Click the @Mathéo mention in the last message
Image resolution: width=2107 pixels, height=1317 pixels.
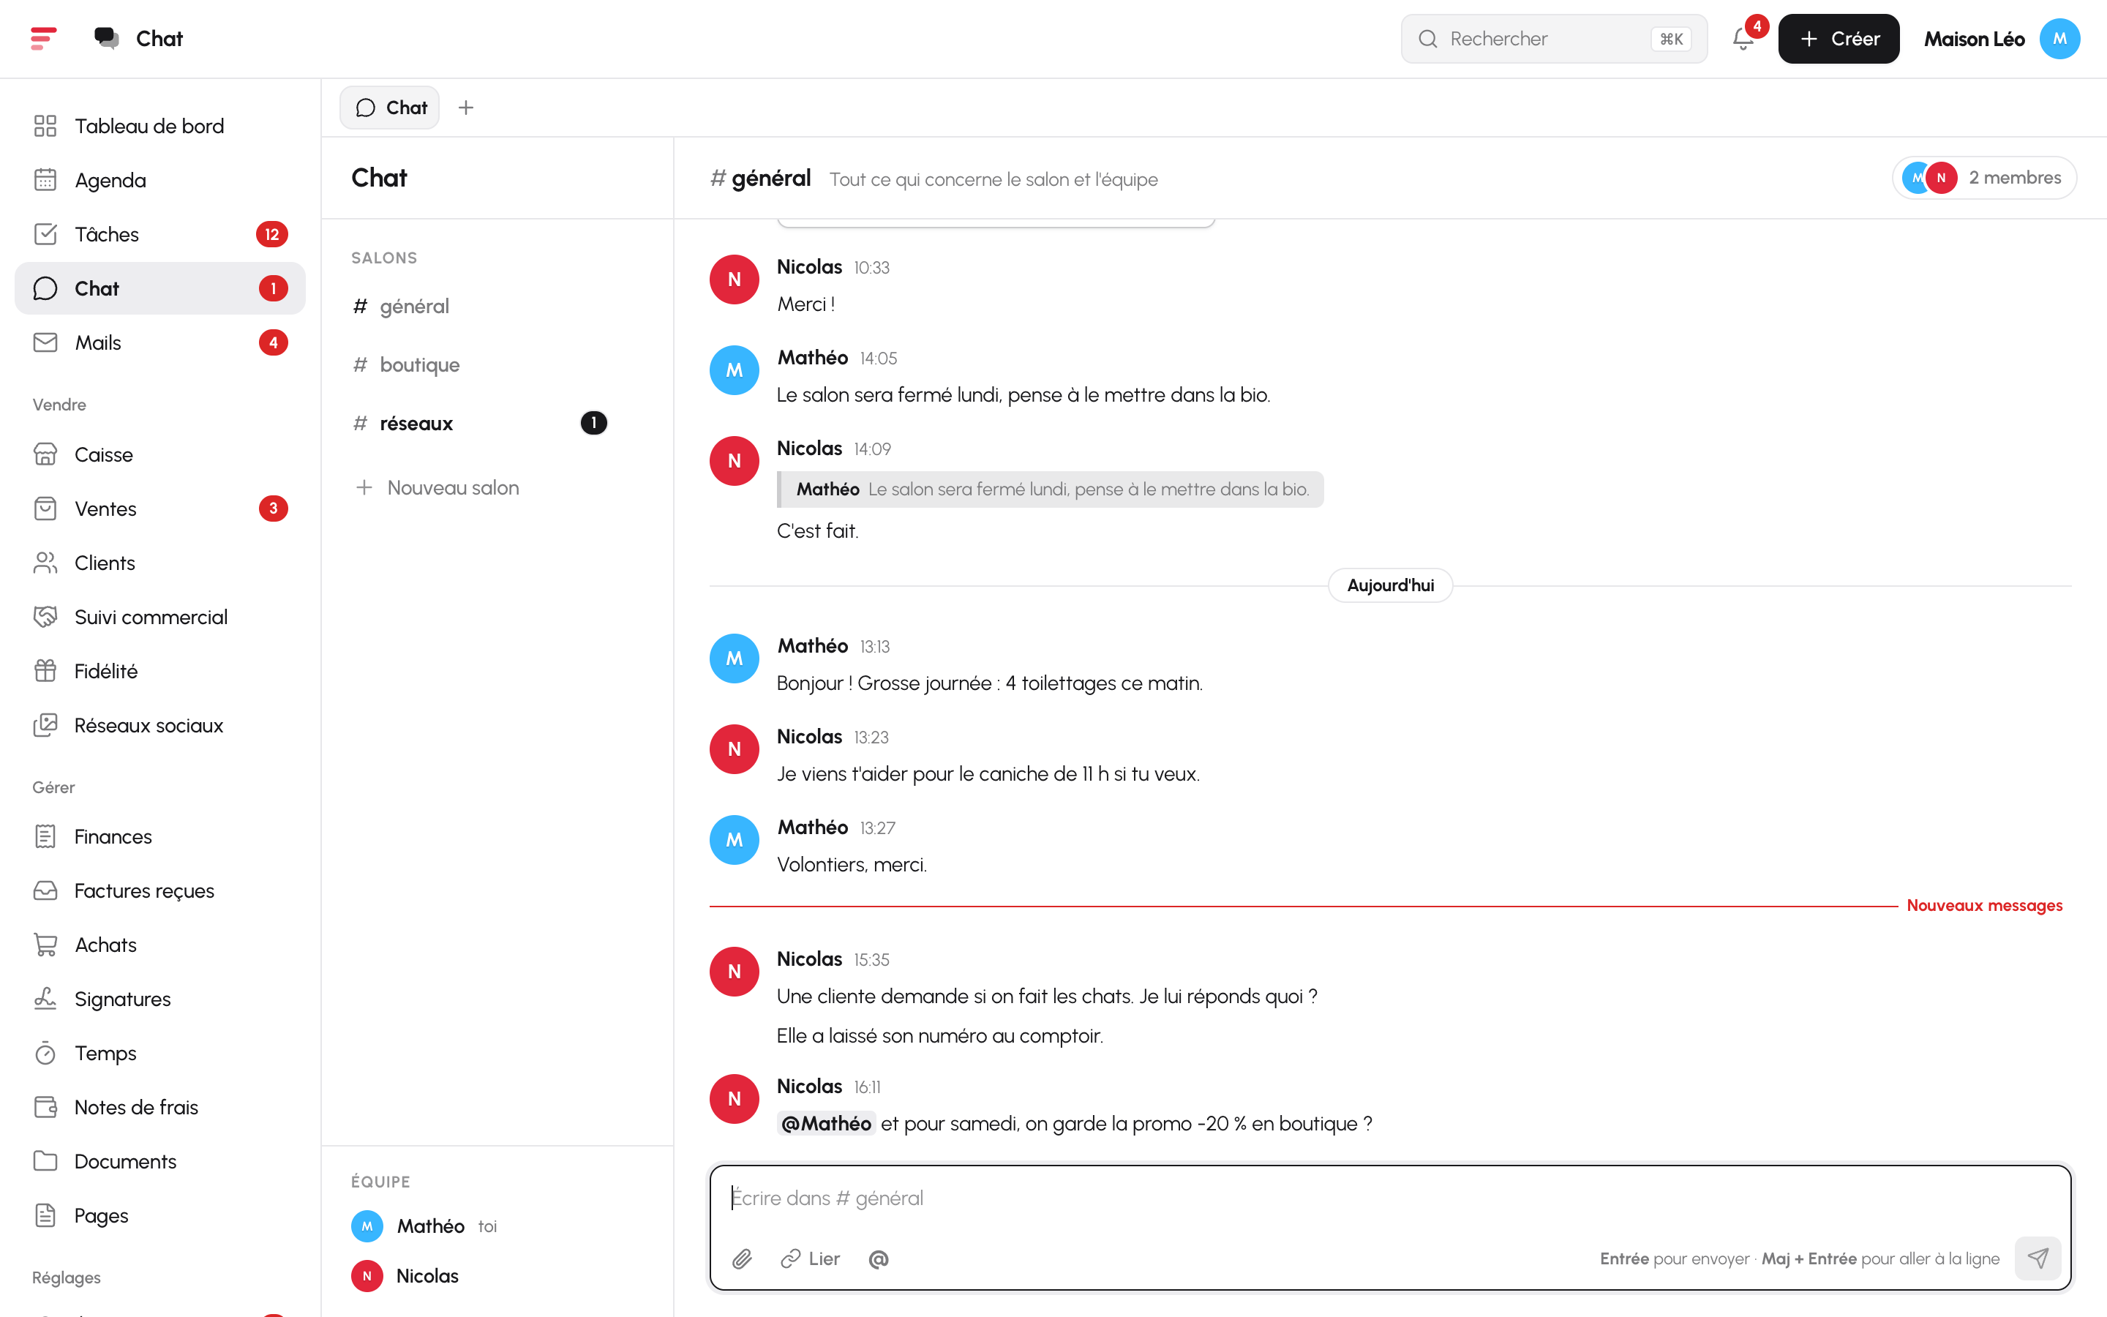[825, 1124]
